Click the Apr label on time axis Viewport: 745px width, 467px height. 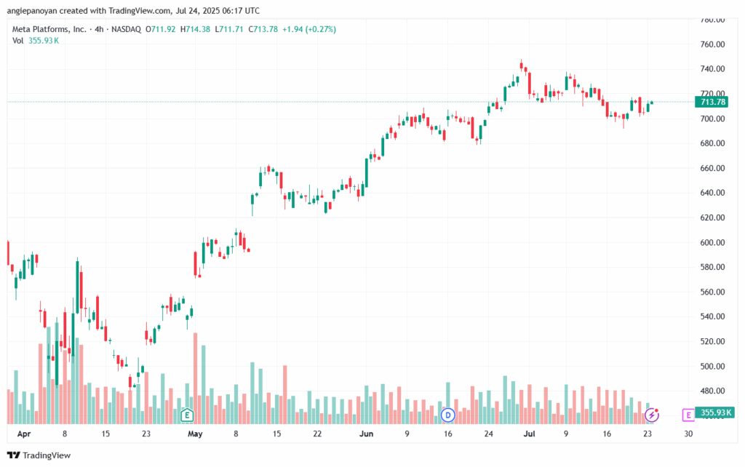pos(24,434)
